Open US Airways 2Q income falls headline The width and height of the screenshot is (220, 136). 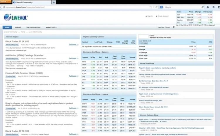154,88
